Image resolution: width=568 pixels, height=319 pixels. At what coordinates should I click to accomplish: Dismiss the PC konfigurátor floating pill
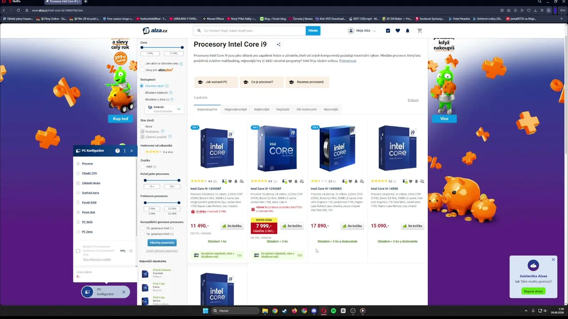pos(124,292)
